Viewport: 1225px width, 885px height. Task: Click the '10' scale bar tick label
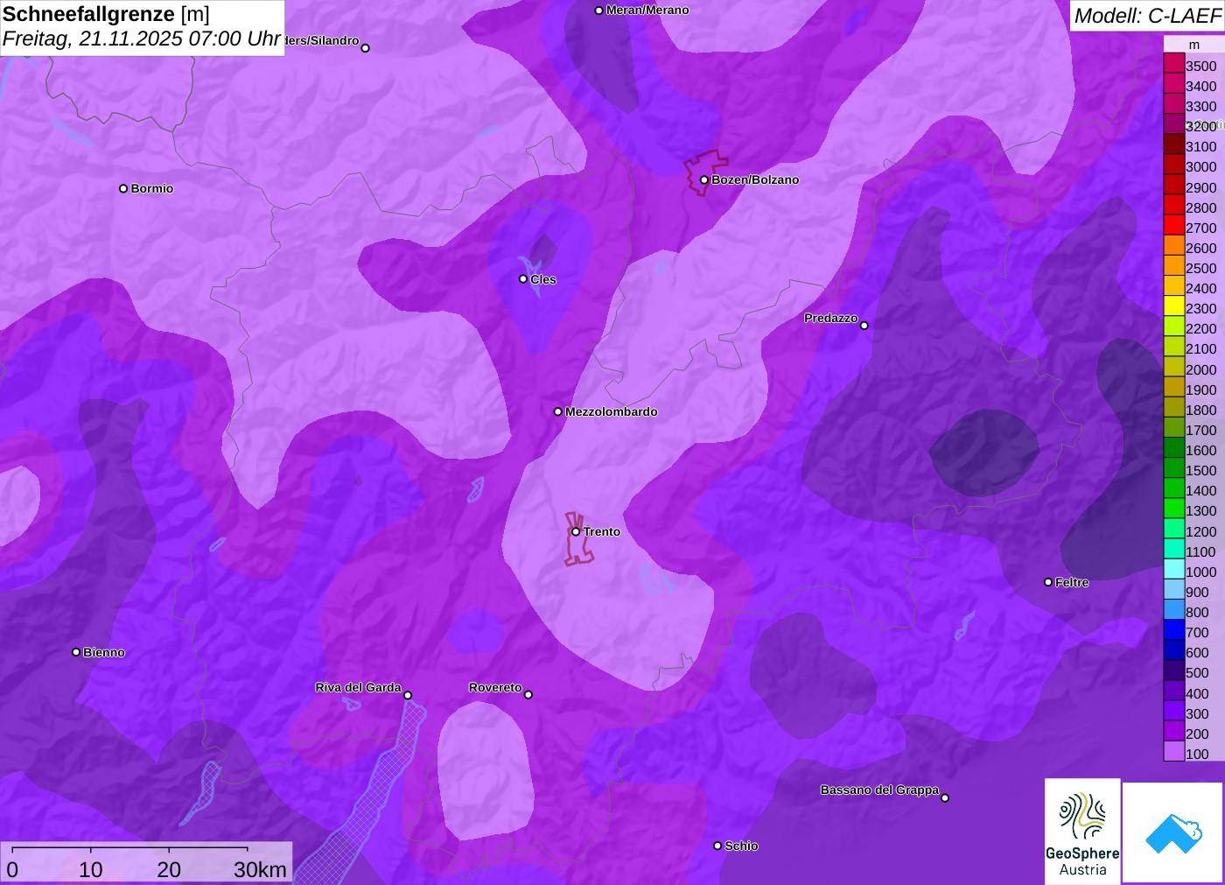(91, 869)
